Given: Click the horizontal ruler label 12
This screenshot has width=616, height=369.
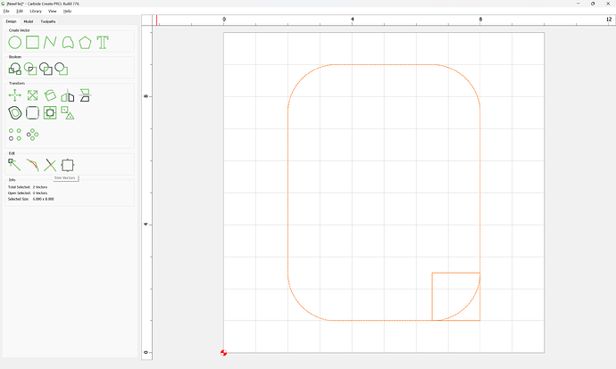Looking at the screenshot, I should point(609,20).
